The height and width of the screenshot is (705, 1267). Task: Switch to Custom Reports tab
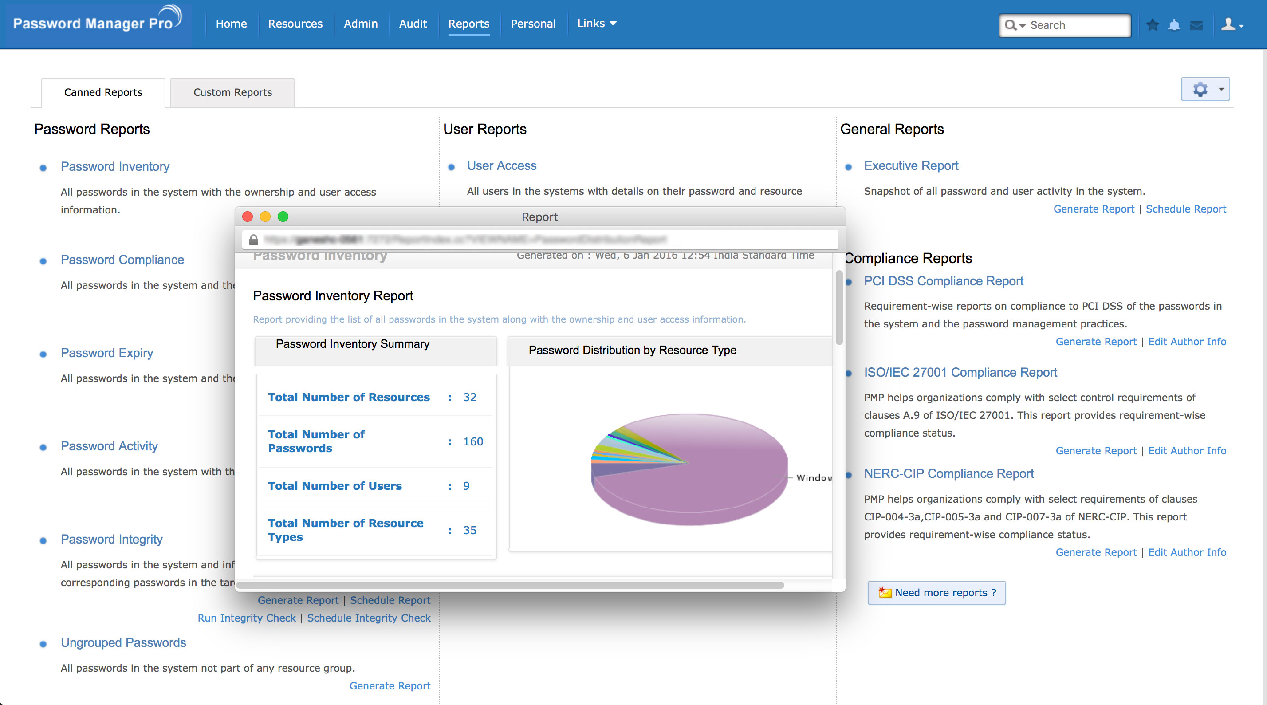click(x=232, y=92)
